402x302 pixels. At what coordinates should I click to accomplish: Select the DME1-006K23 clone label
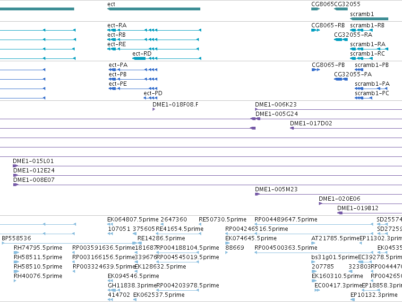pos(276,105)
